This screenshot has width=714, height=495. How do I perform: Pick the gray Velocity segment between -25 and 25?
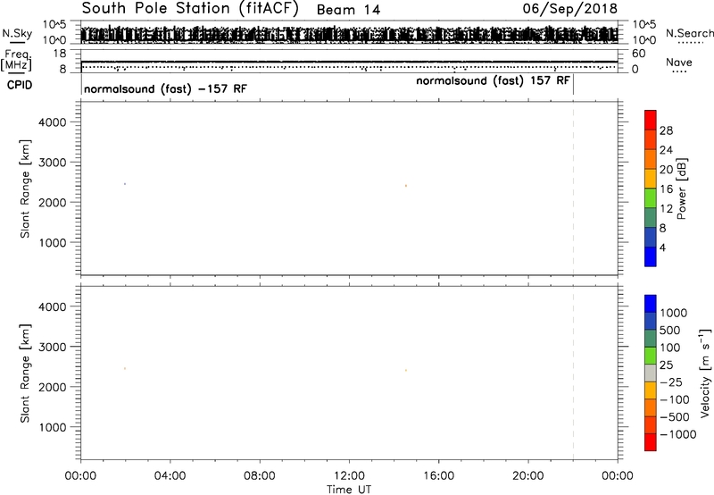[651, 373]
